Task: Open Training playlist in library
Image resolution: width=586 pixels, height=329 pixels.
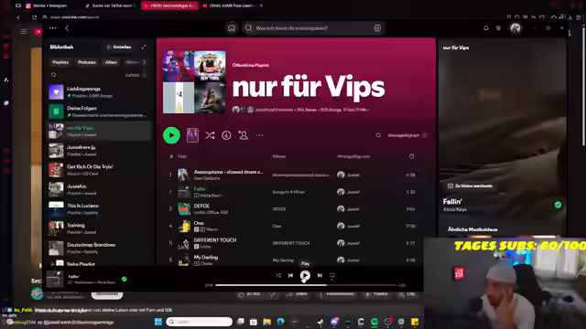Action: (x=99, y=228)
